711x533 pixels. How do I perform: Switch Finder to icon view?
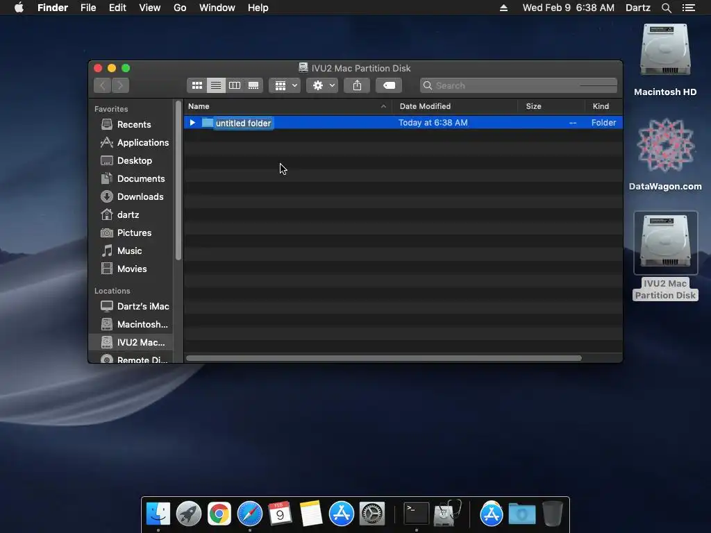pos(196,85)
